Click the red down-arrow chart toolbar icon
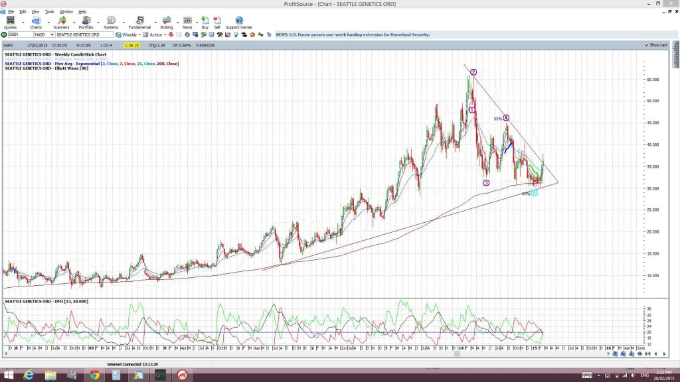The image size is (680, 382). (x=171, y=34)
